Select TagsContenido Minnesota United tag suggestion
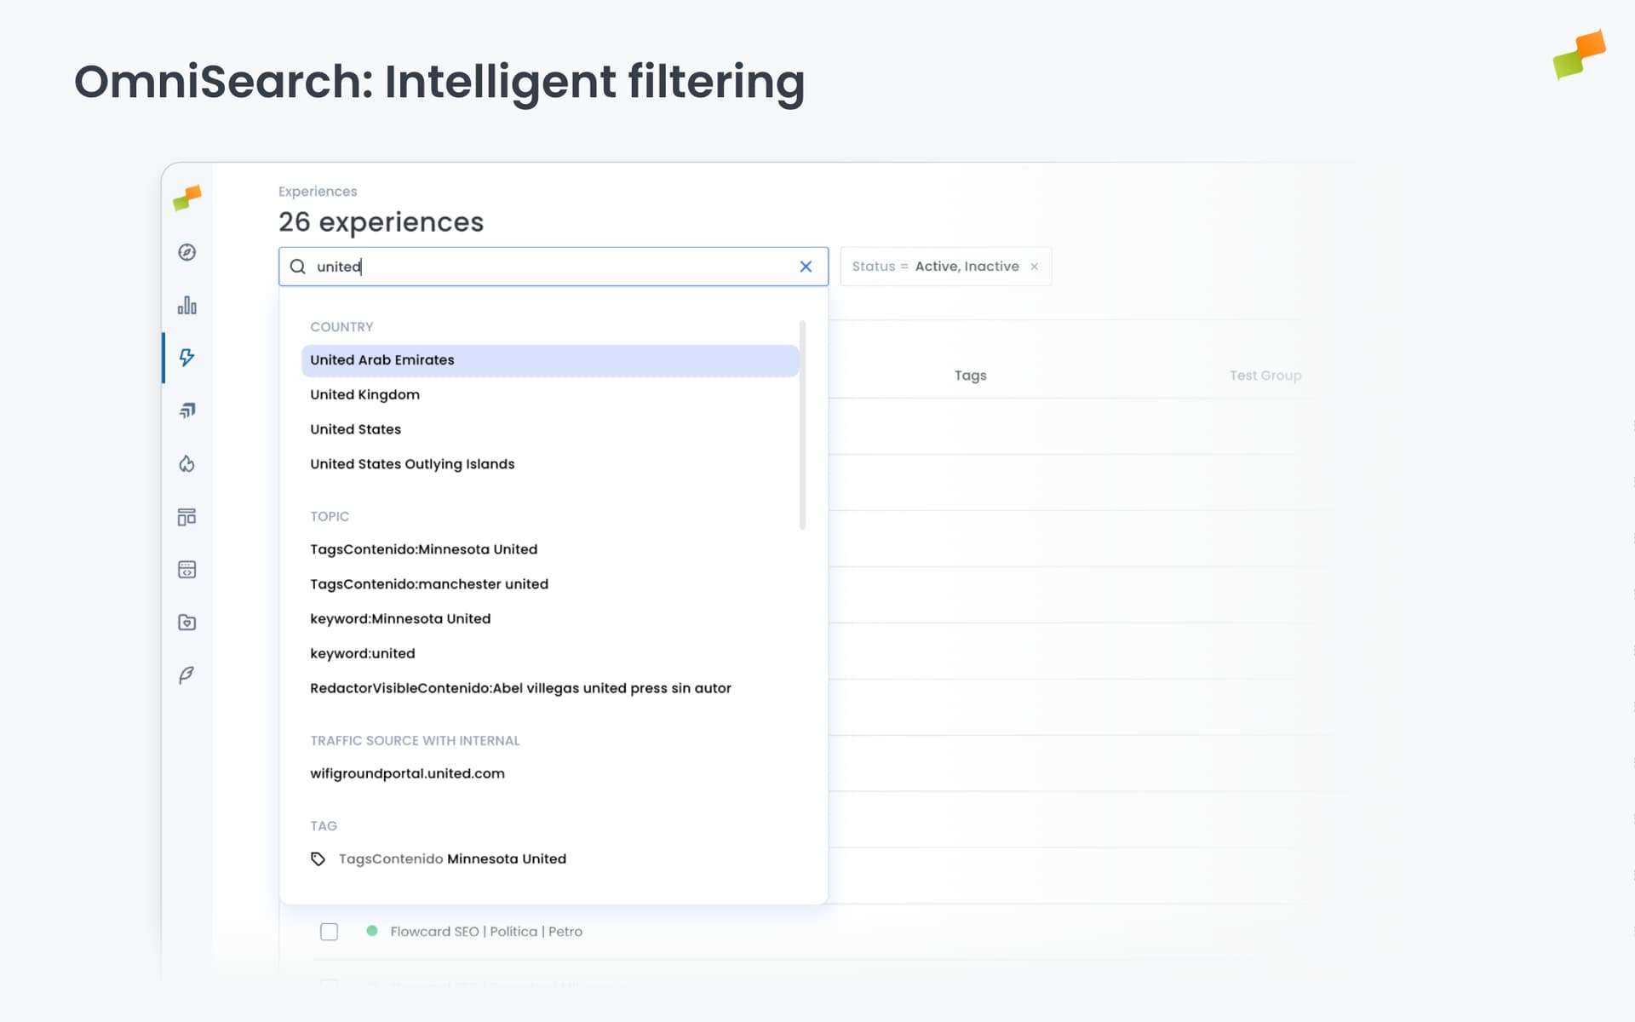The width and height of the screenshot is (1635, 1022). point(451,858)
